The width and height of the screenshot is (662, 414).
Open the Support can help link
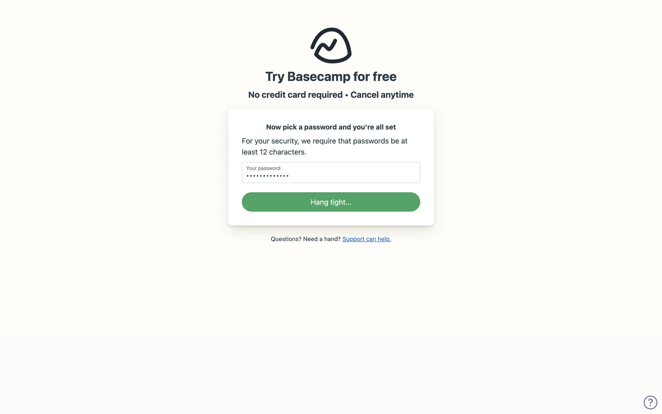point(367,239)
